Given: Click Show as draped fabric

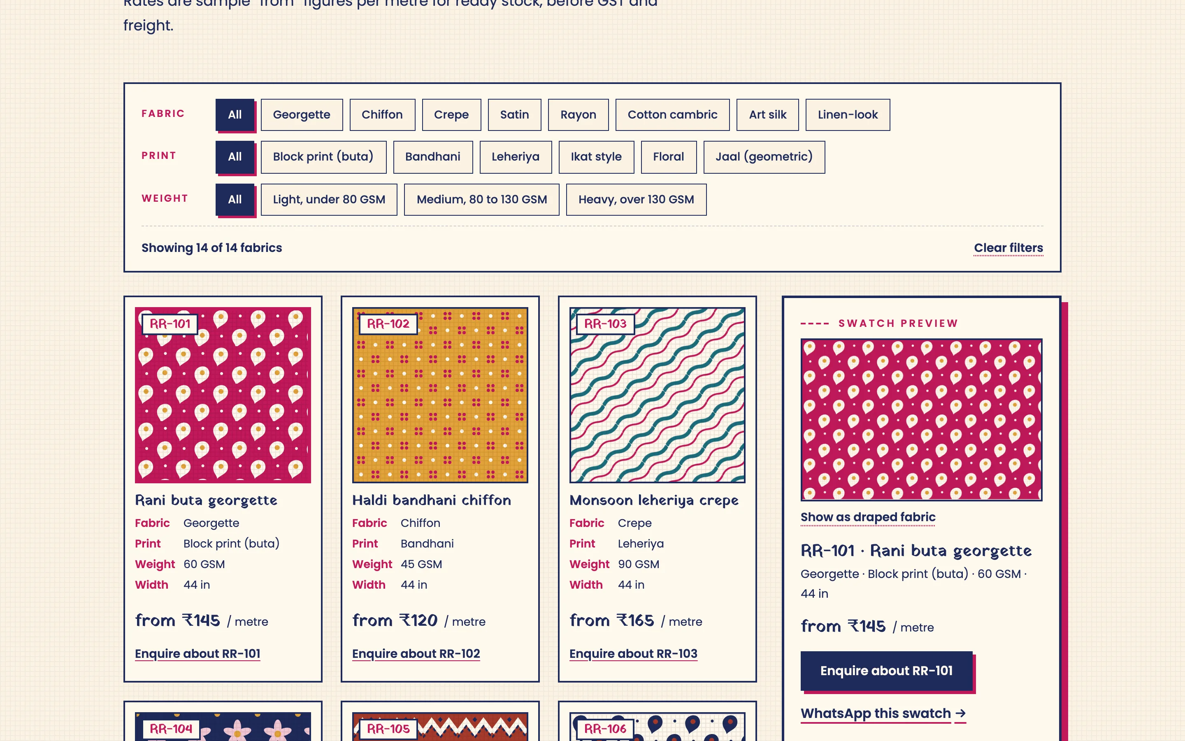Looking at the screenshot, I should pyautogui.click(x=868, y=517).
